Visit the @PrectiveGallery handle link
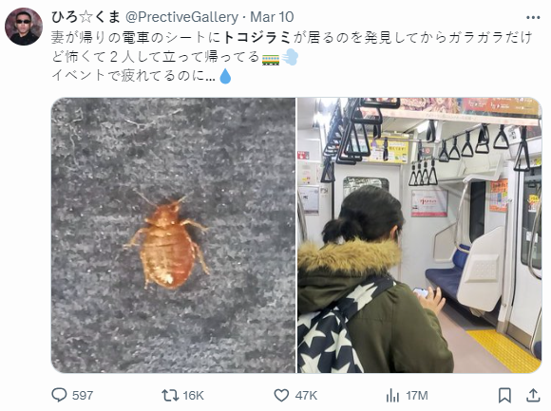 coord(182,17)
